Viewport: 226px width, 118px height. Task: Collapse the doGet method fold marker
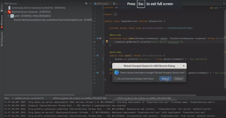[x=104, y=38]
